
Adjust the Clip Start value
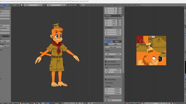113,70
